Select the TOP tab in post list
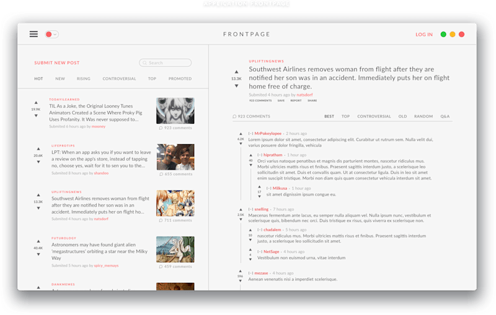Image resolution: width=496 pixels, height=315 pixels. 152,79
